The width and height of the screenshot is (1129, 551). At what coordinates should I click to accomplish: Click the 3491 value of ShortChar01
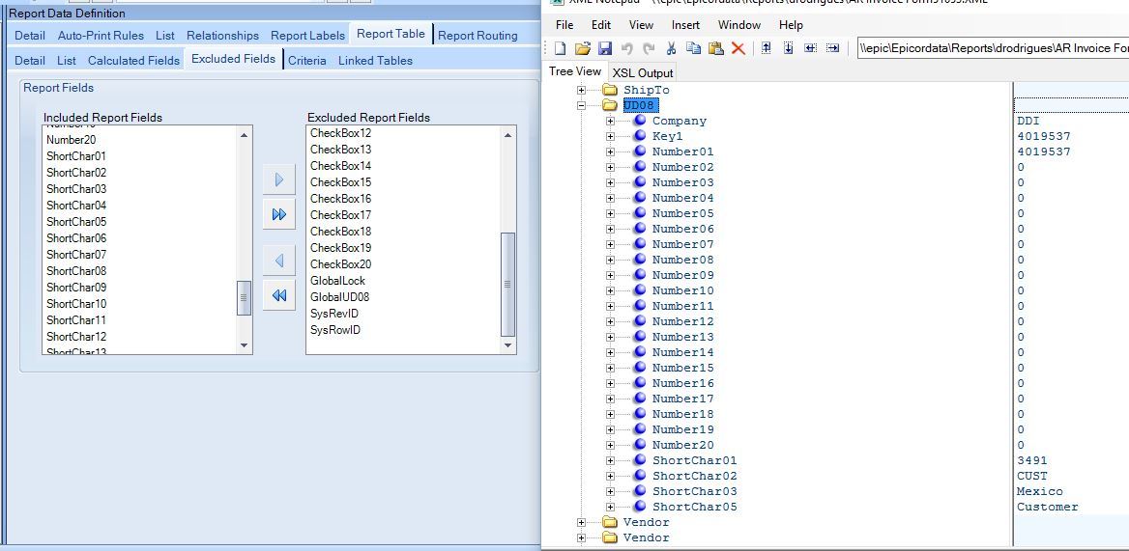tap(1031, 460)
